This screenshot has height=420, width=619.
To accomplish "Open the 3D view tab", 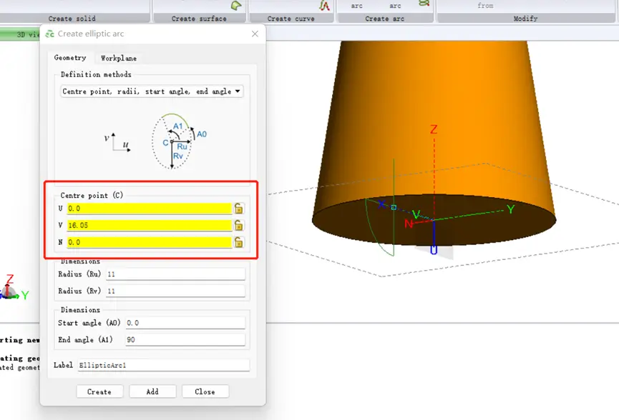I will tap(20, 35).
